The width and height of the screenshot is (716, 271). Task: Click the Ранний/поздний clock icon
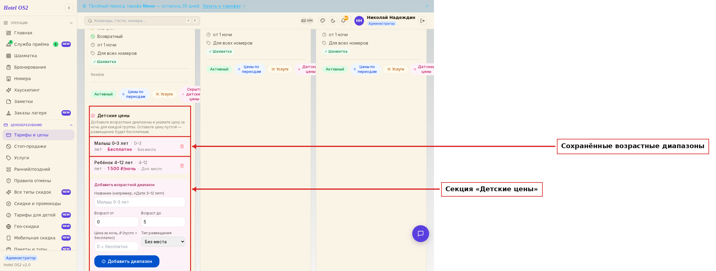pos(9,169)
